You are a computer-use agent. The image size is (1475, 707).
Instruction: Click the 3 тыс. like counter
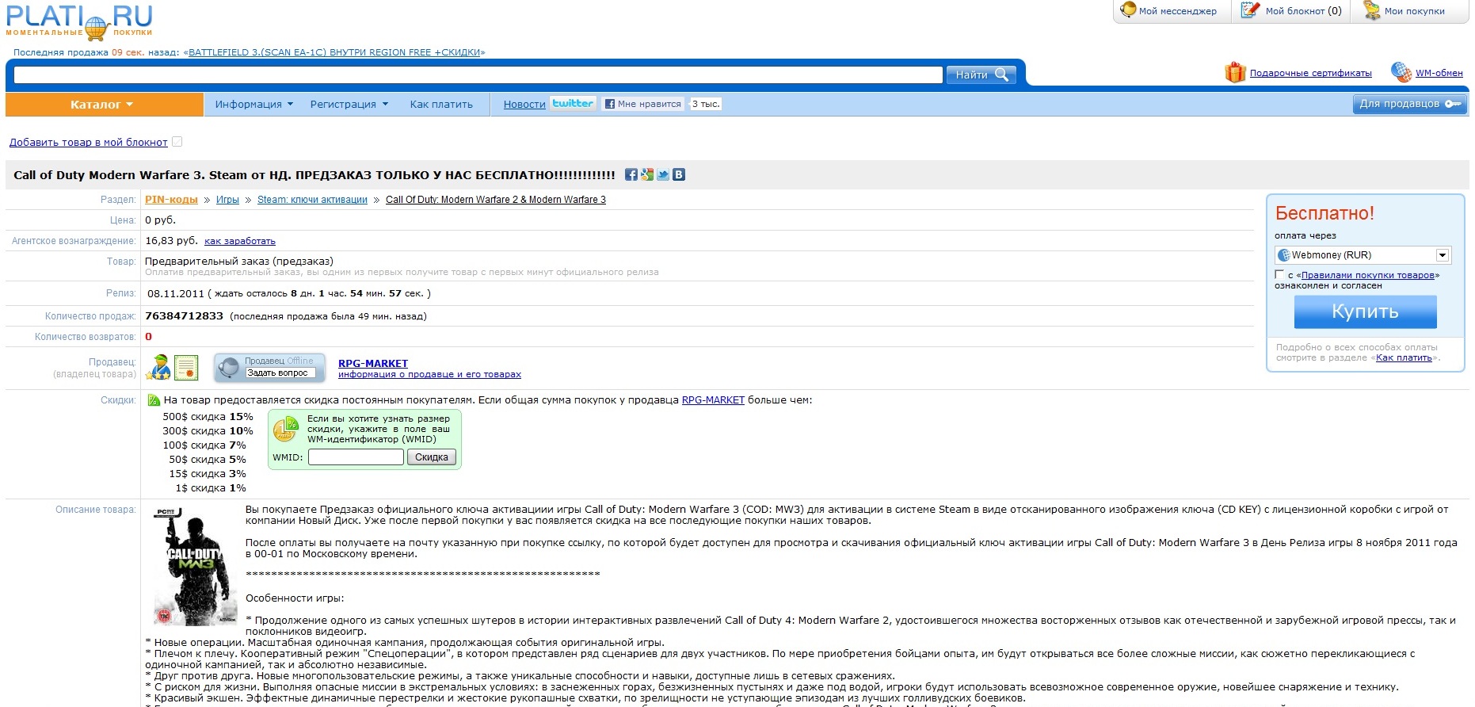(706, 104)
